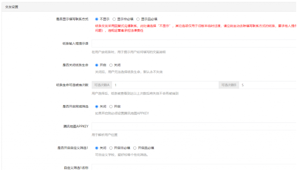Click the 是否显示填写联系方式 label
Screen dimensions: 301x170
pos(72,19)
